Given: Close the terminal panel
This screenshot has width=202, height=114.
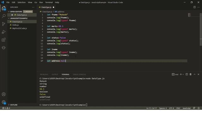Looking at the screenshot, I should tap(199, 74).
